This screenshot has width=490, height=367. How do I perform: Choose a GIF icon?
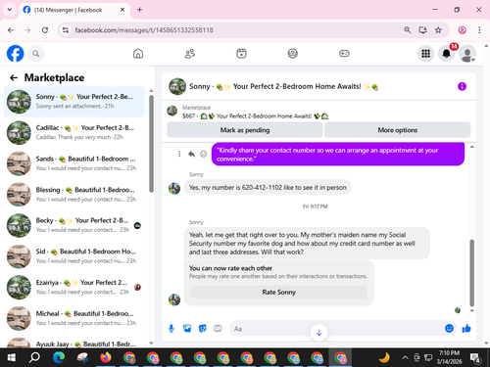218,329
